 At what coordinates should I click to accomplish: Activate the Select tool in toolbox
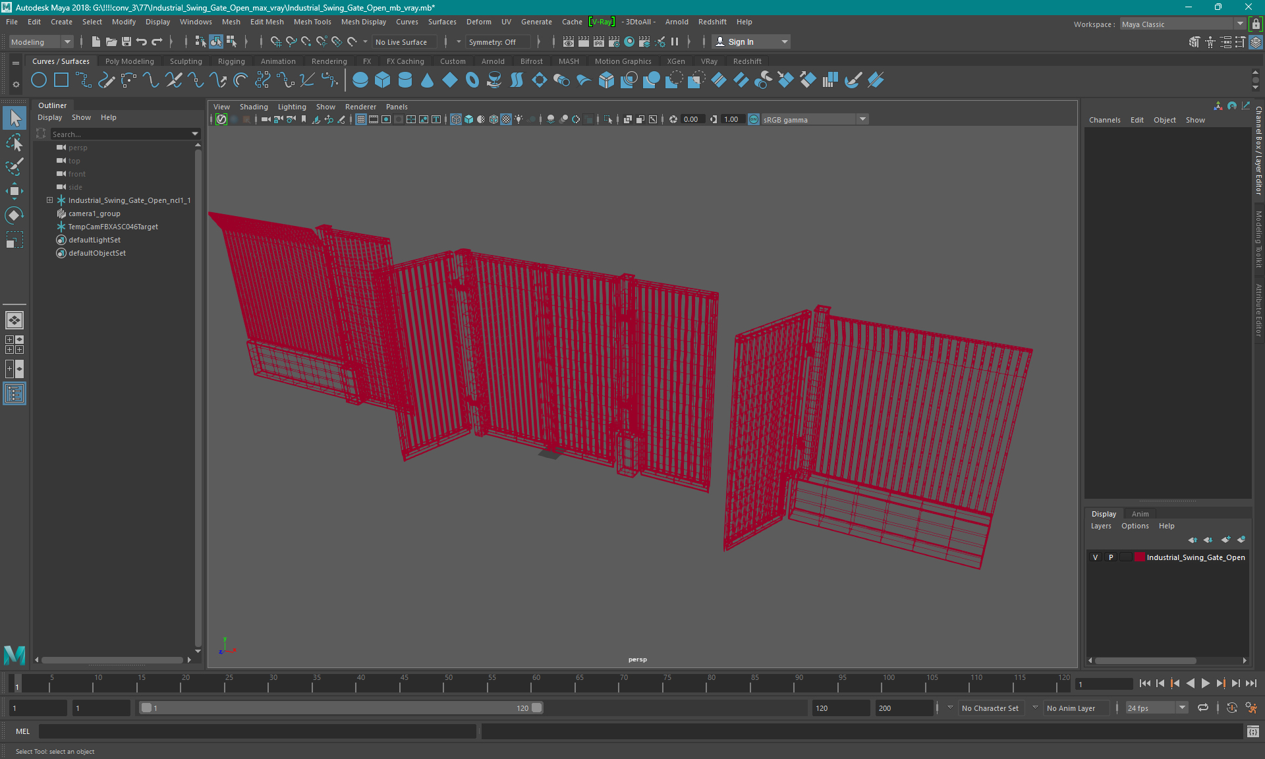(x=14, y=119)
